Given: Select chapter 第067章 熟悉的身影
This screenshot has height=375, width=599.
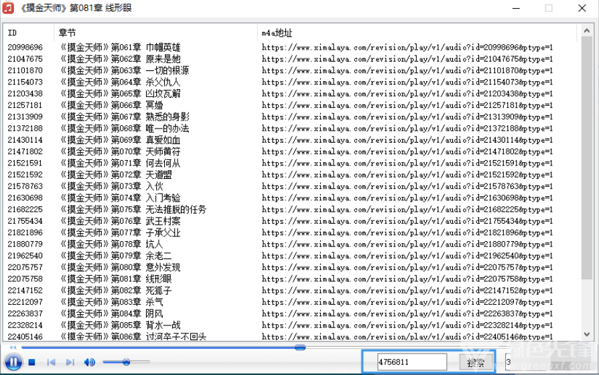Looking at the screenshot, I should point(125,117).
